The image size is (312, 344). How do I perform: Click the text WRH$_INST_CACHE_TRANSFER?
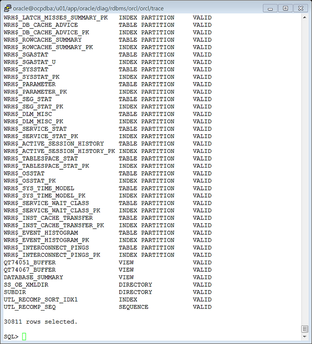point(48,218)
